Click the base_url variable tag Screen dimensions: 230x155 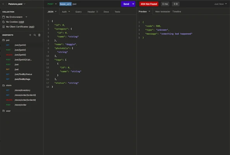pyautogui.click(x=65, y=4)
